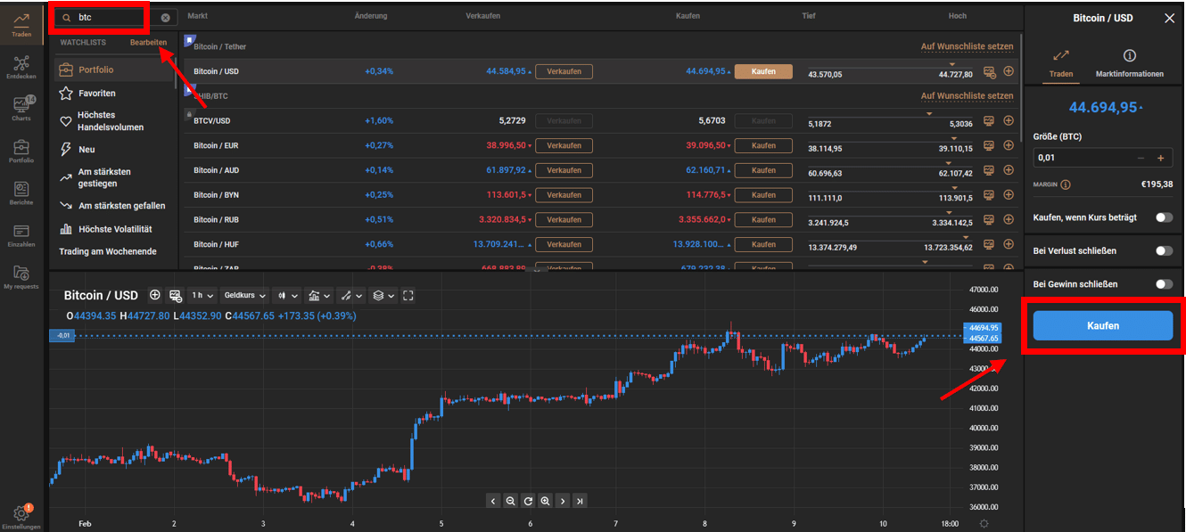Zoom in on the Bitcoin chart
This screenshot has width=1186, height=532.
coord(545,501)
